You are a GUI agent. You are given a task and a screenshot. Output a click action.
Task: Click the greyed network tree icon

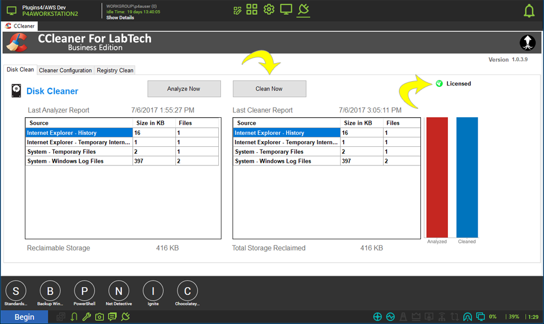(442, 317)
